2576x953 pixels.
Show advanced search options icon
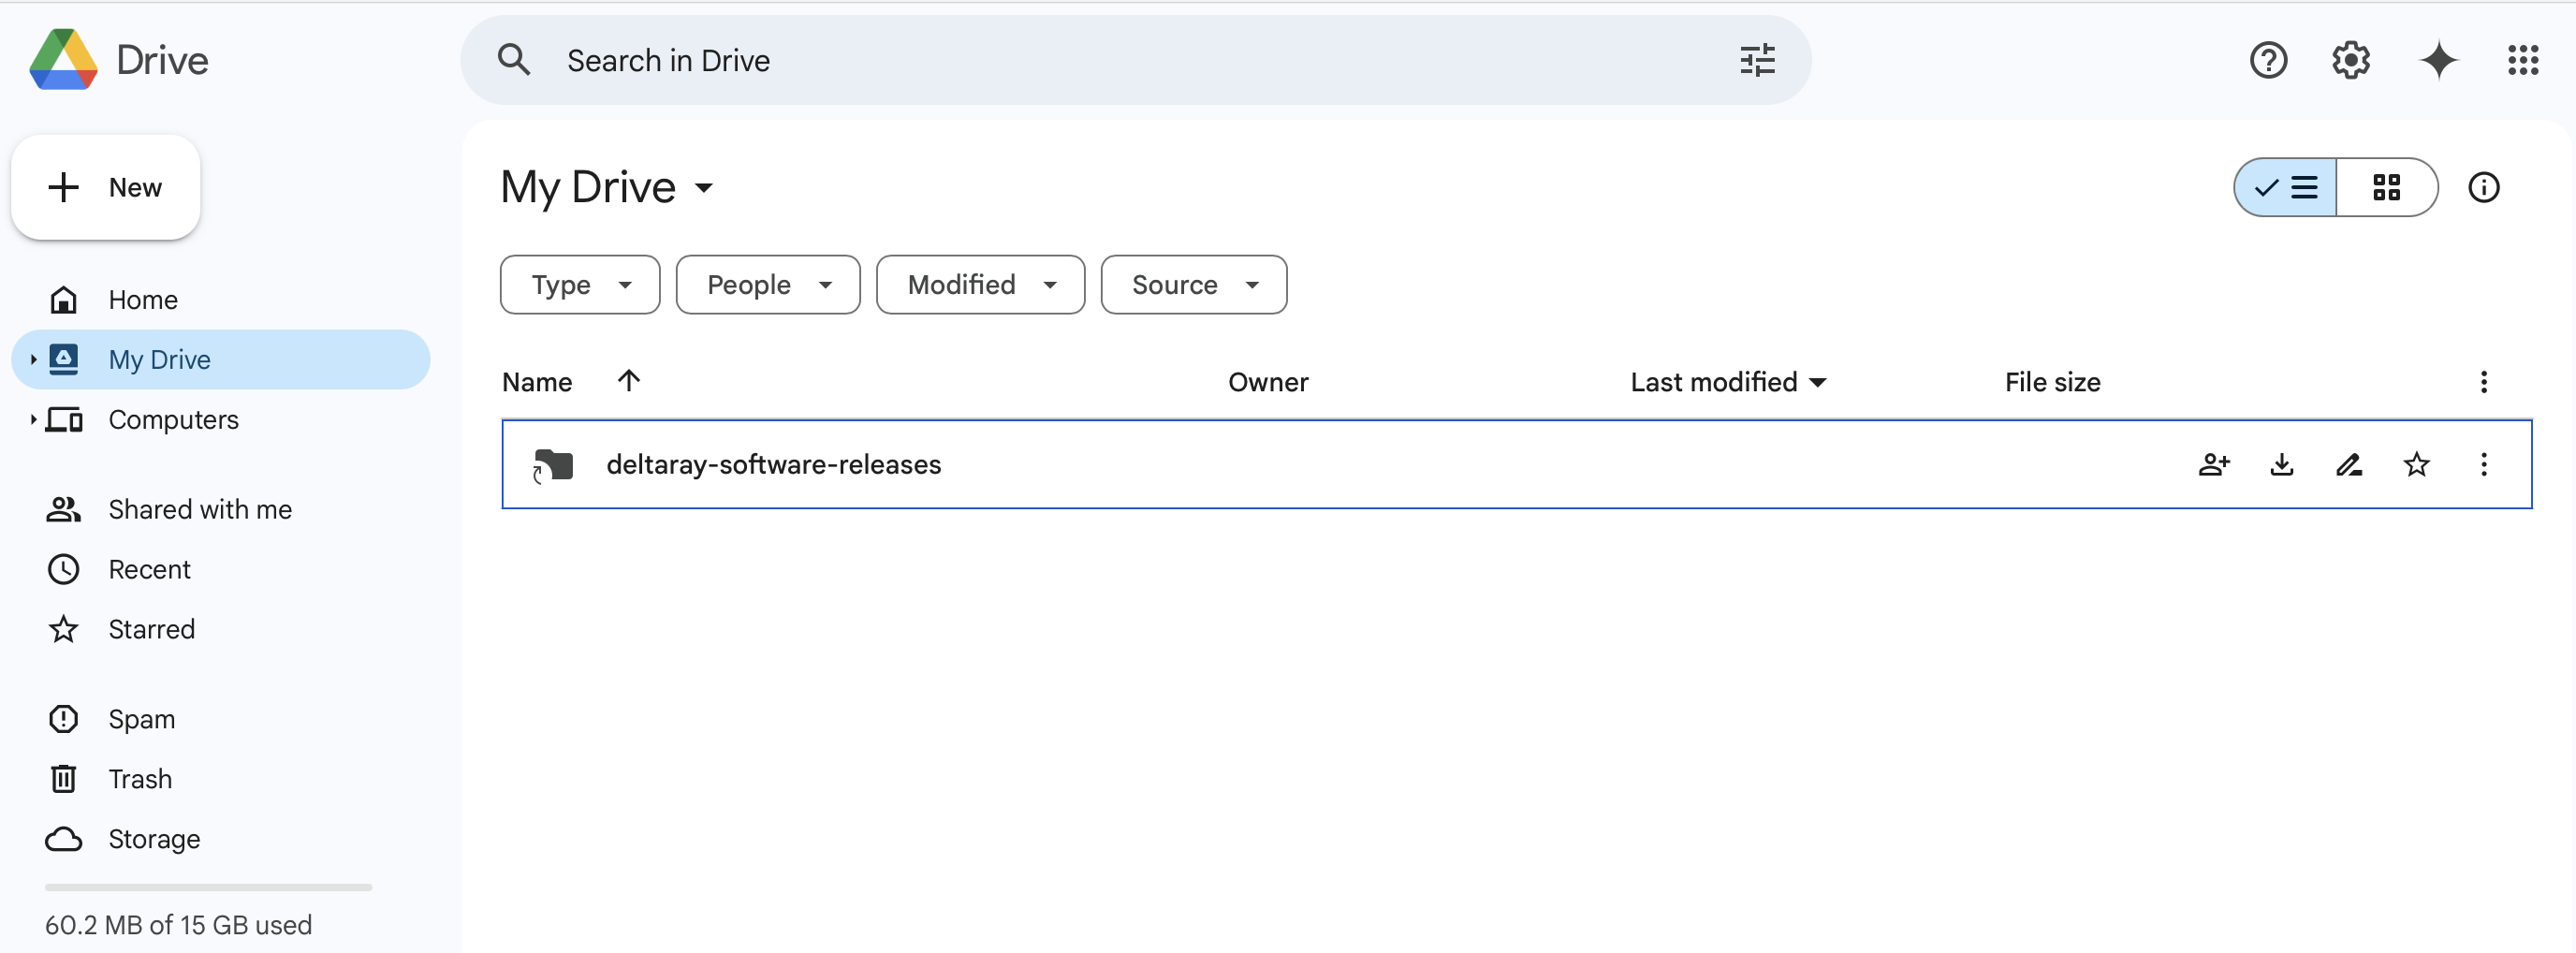coord(1756,60)
